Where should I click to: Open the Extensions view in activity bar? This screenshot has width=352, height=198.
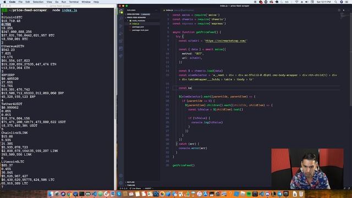tap(121, 41)
